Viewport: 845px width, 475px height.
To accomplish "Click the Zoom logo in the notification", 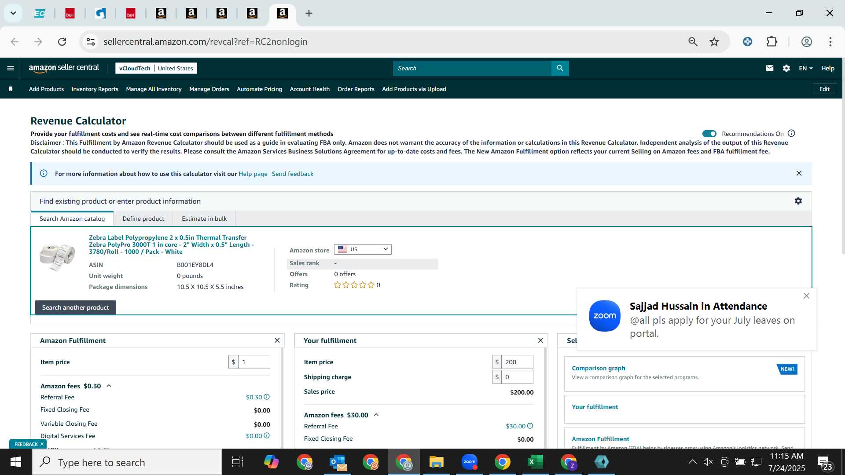I will [x=604, y=316].
